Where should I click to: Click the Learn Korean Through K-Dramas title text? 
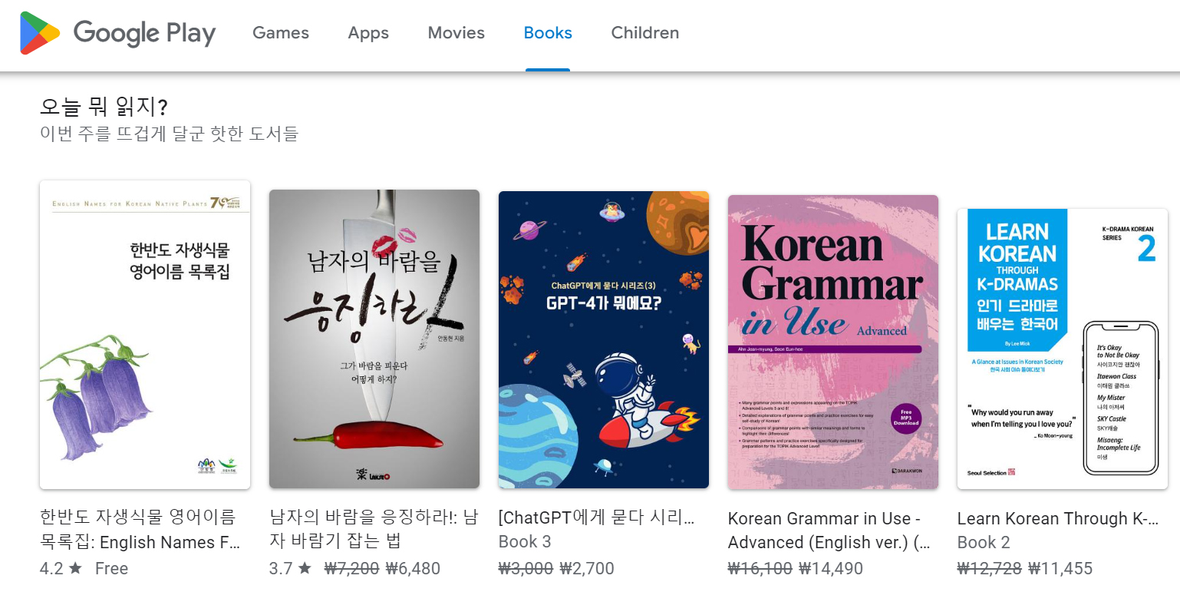click(1058, 518)
